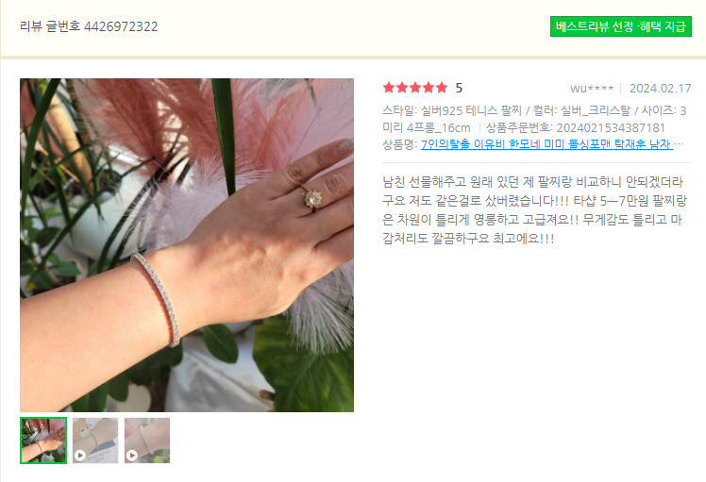Click the rating score number 5

[459, 88]
